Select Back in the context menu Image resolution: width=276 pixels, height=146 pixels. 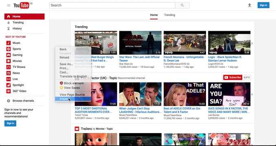coord(63,49)
